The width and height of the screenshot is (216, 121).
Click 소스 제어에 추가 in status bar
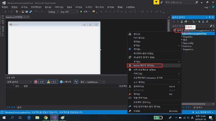203,112
